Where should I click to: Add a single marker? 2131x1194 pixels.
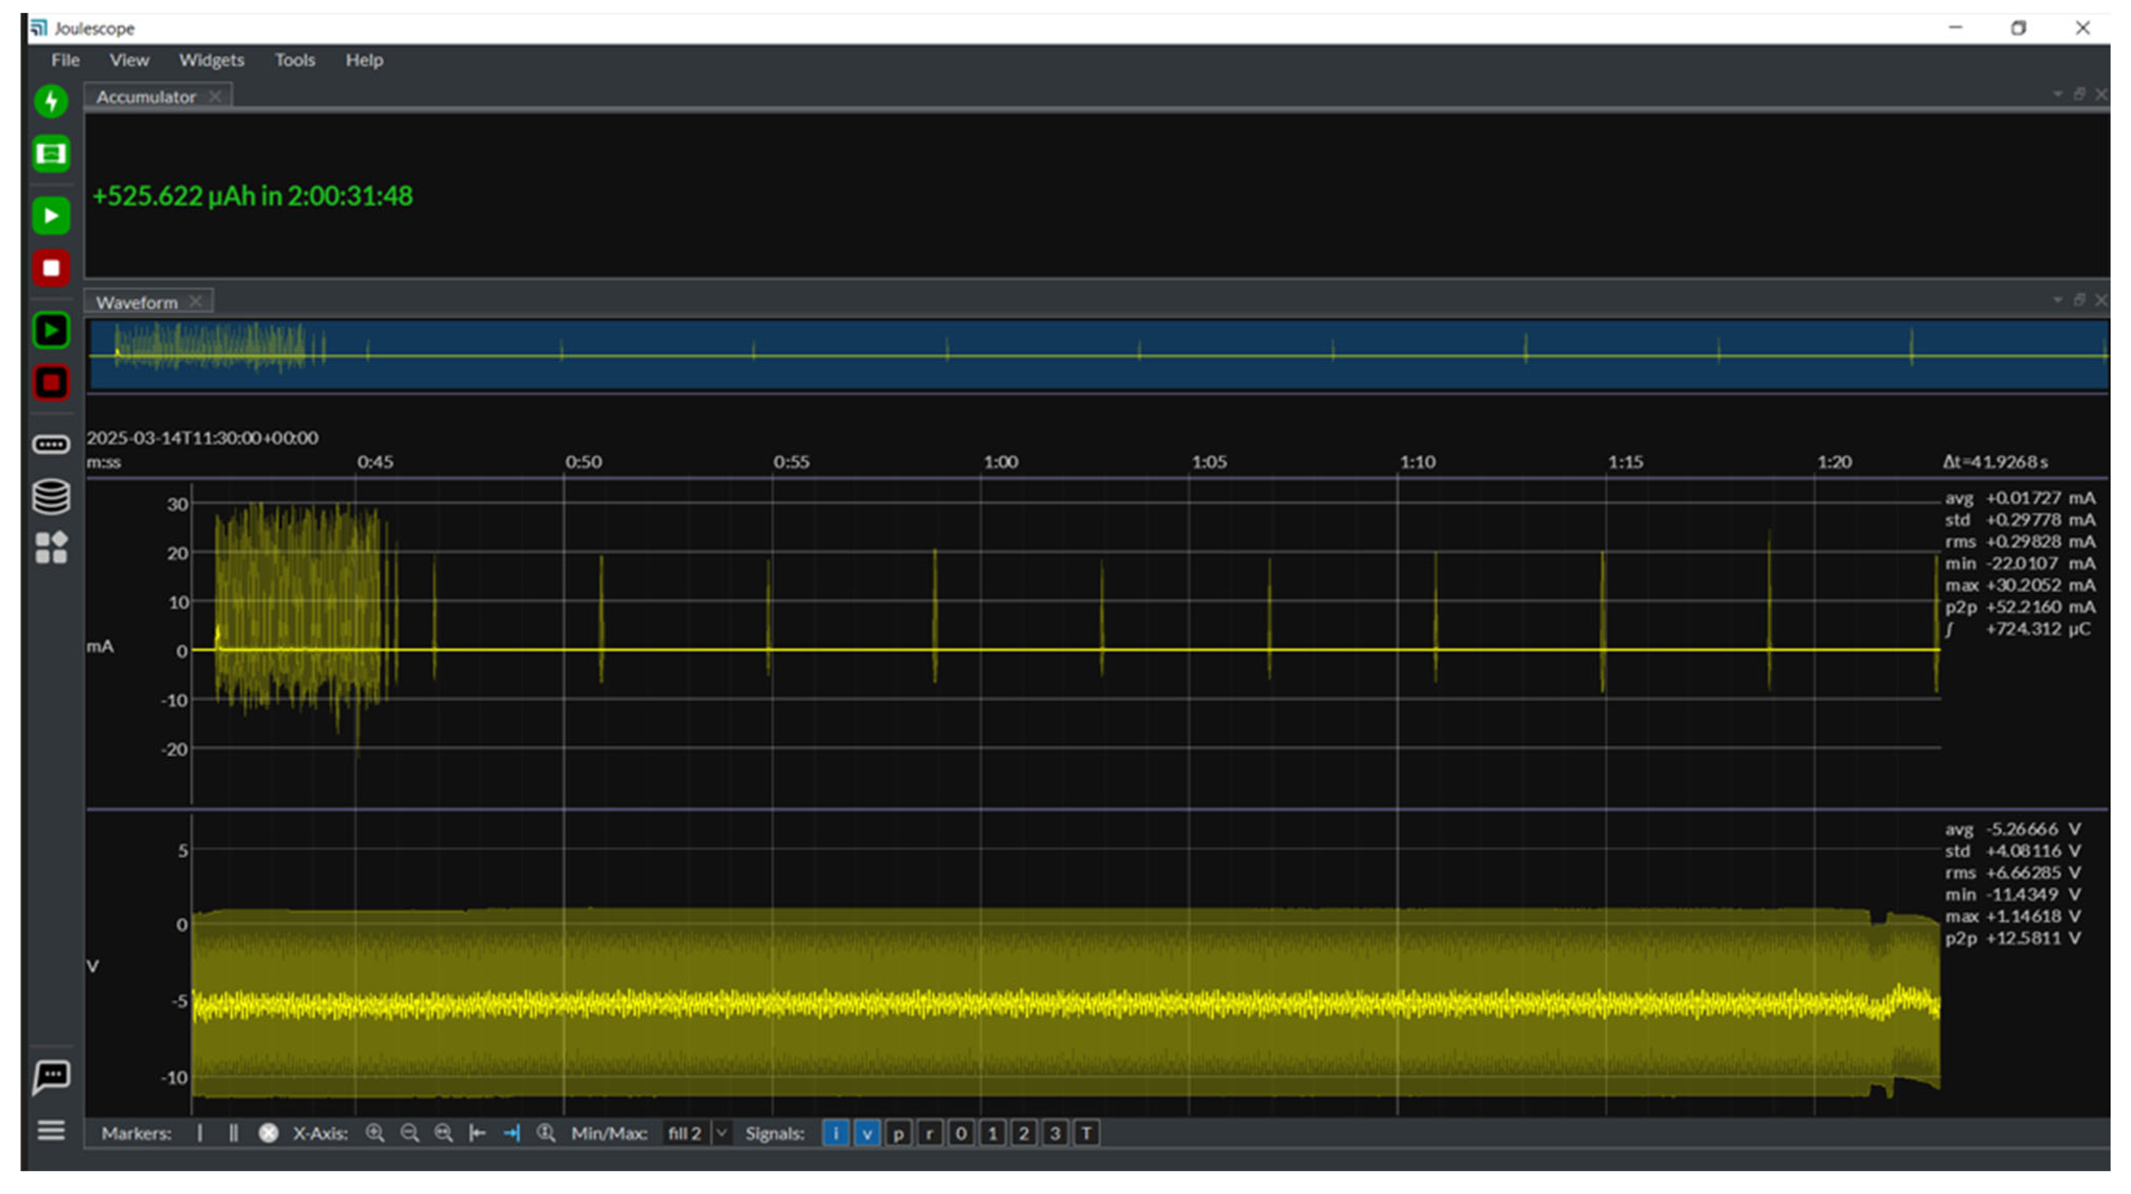(x=200, y=1133)
